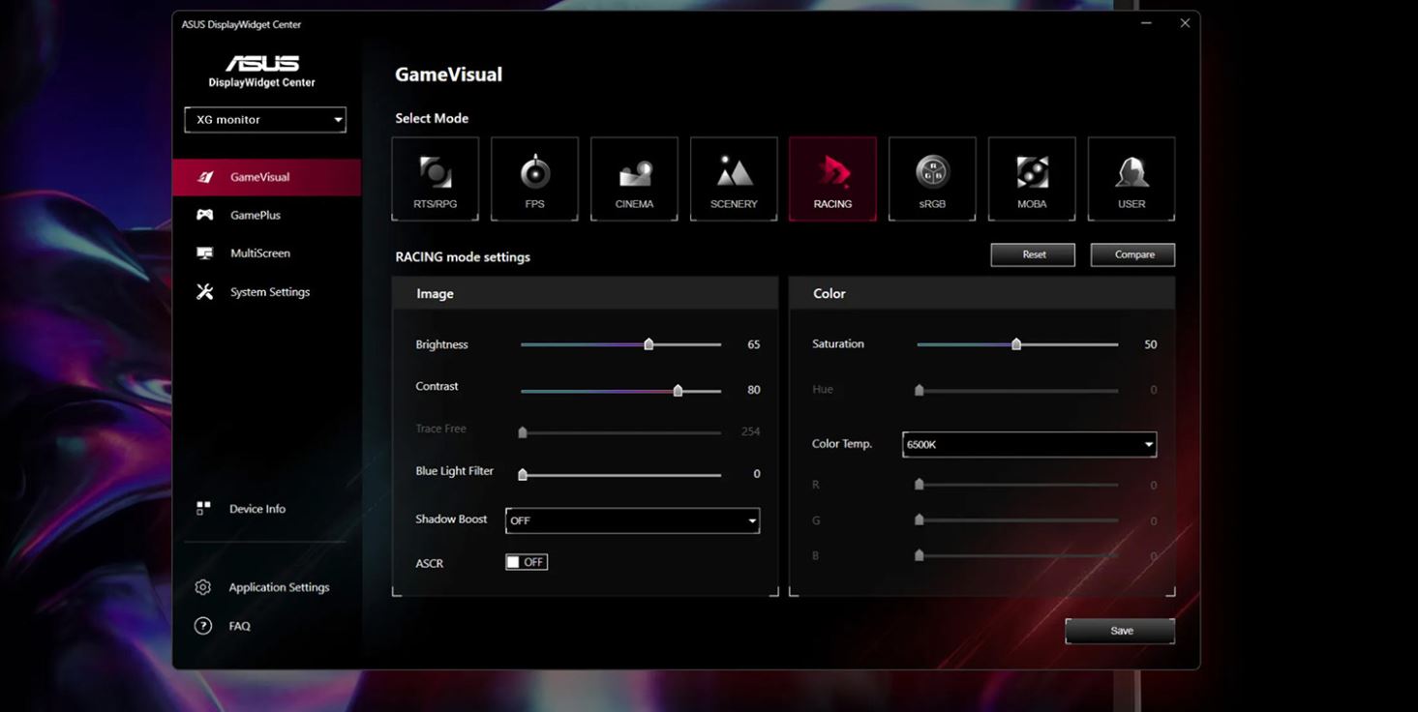
Task: Click the Compare button
Action: pyautogui.click(x=1132, y=254)
